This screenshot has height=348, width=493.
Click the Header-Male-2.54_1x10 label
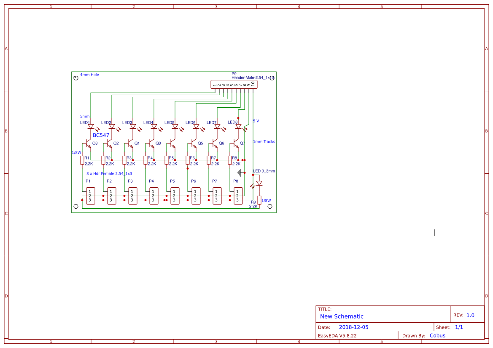coord(251,77)
